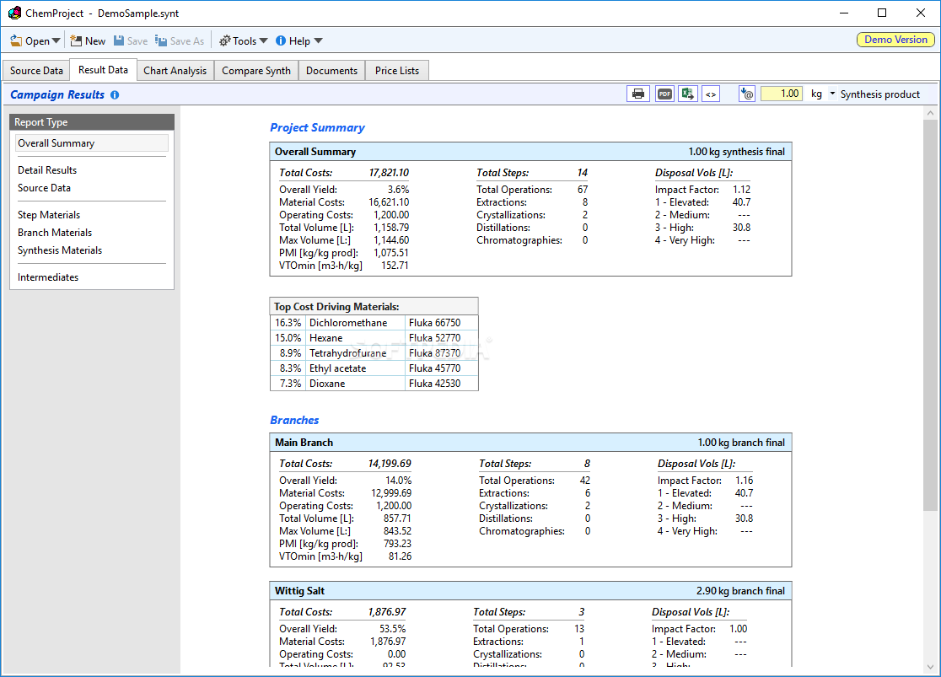
Task: Switch to the Documents tab
Action: pos(331,70)
